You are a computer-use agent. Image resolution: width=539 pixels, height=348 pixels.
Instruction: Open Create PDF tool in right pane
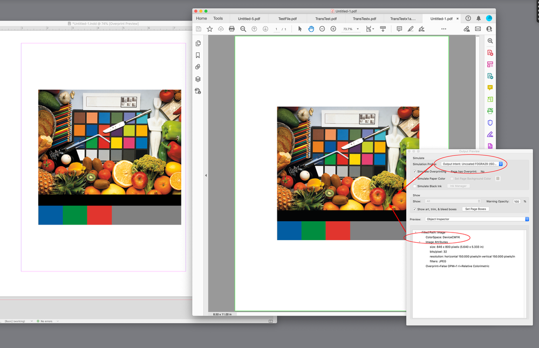[490, 53]
